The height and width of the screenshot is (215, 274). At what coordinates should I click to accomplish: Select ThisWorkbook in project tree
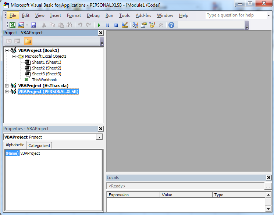pos(45,80)
